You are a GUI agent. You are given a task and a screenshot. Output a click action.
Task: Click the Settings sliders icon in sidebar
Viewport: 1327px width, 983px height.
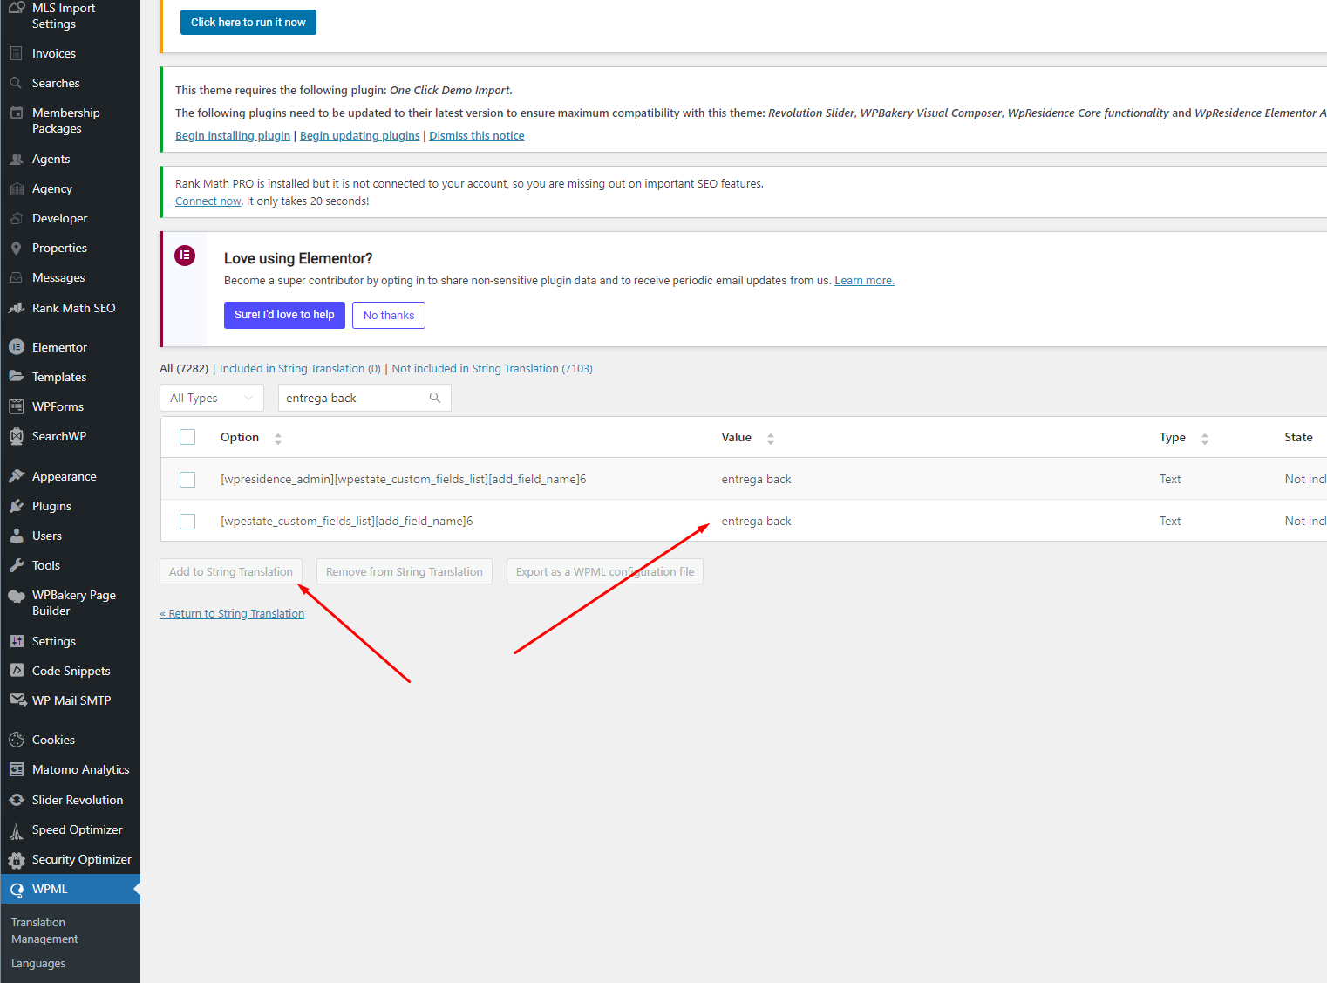pyautogui.click(x=17, y=641)
